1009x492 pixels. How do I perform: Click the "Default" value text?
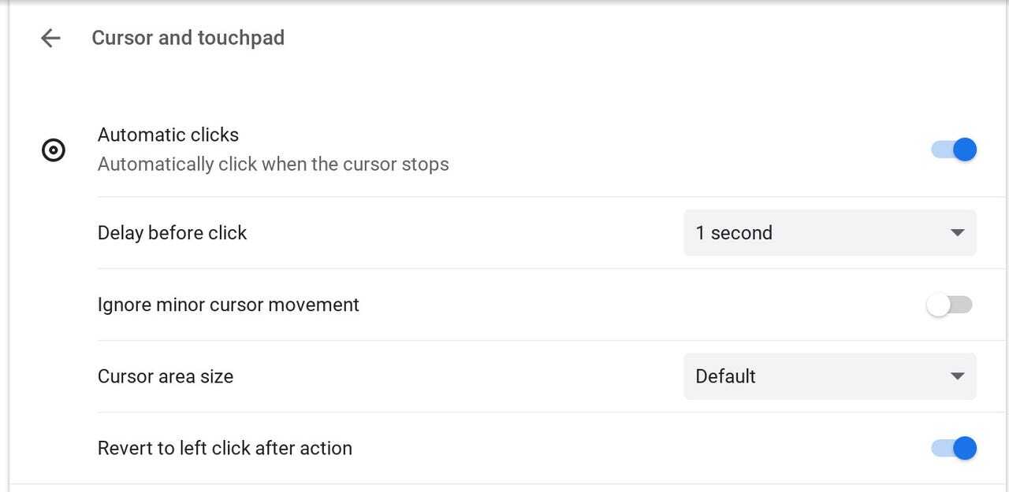pyautogui.click(x=725, y=376)
